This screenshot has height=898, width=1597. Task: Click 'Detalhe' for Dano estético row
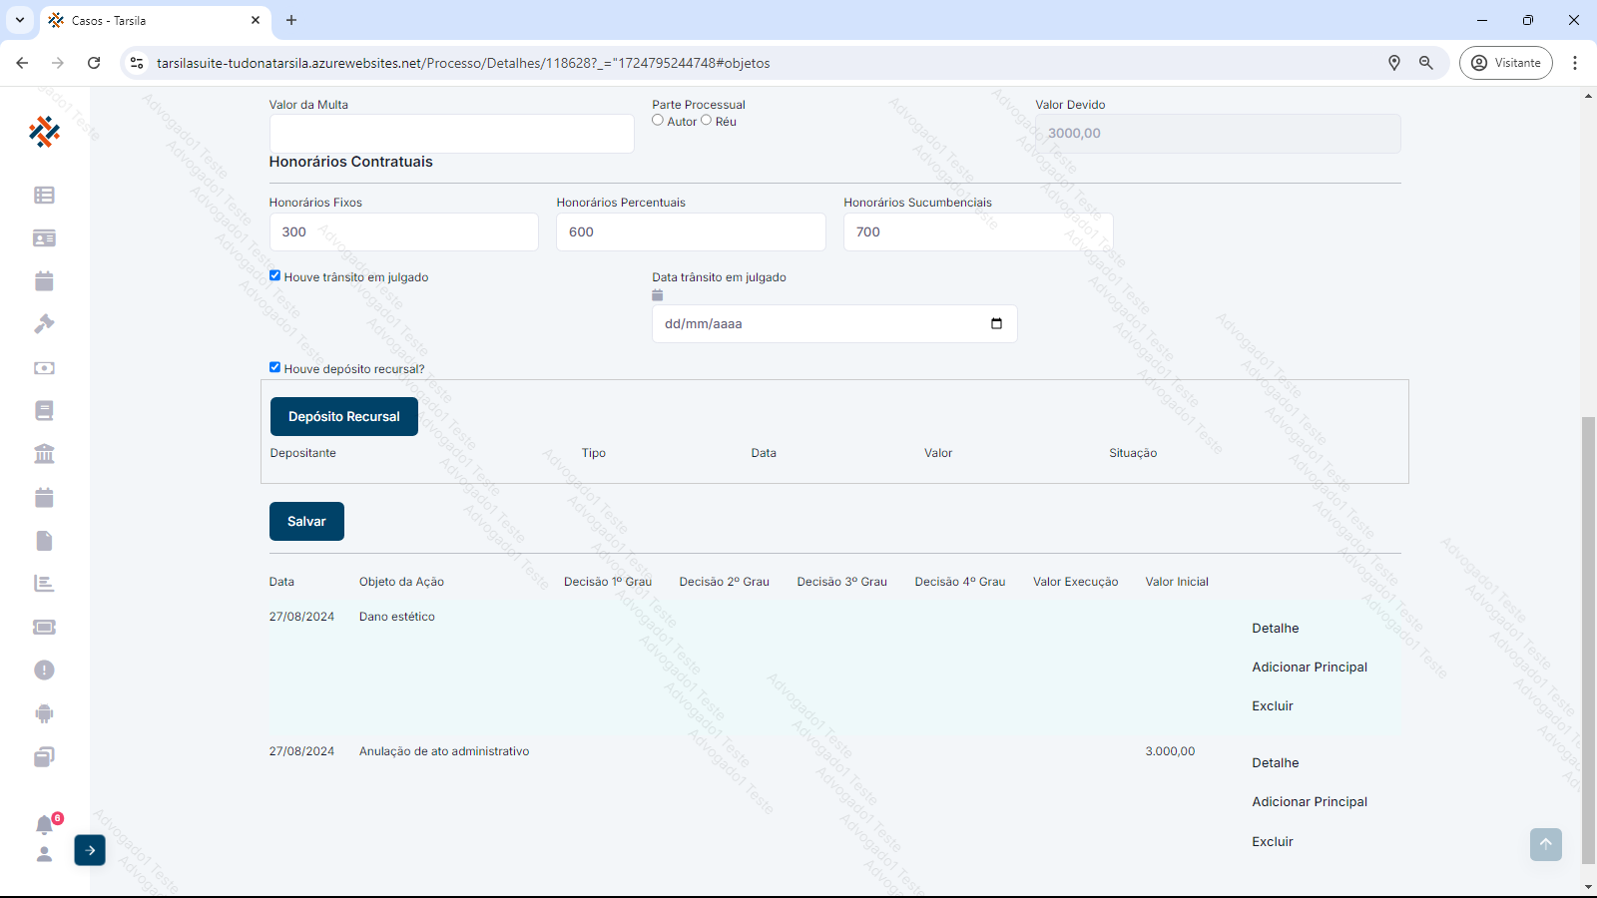1276,629
